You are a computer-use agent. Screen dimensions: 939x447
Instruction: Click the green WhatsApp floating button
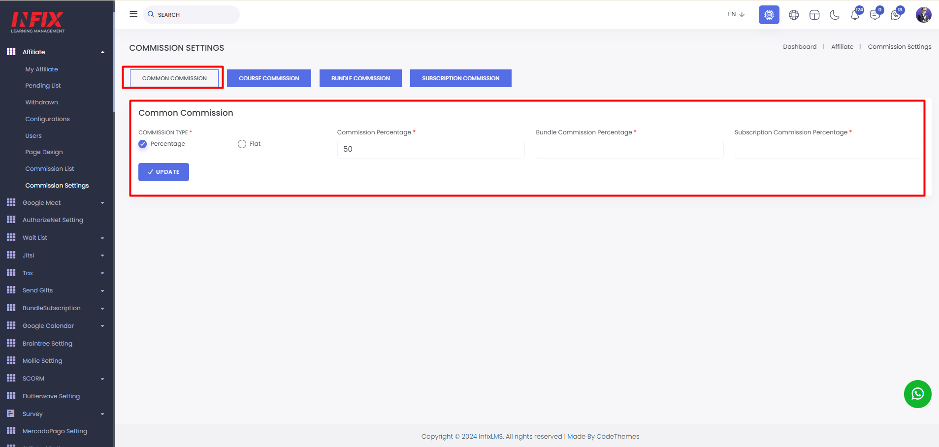[x=918, y=394]
